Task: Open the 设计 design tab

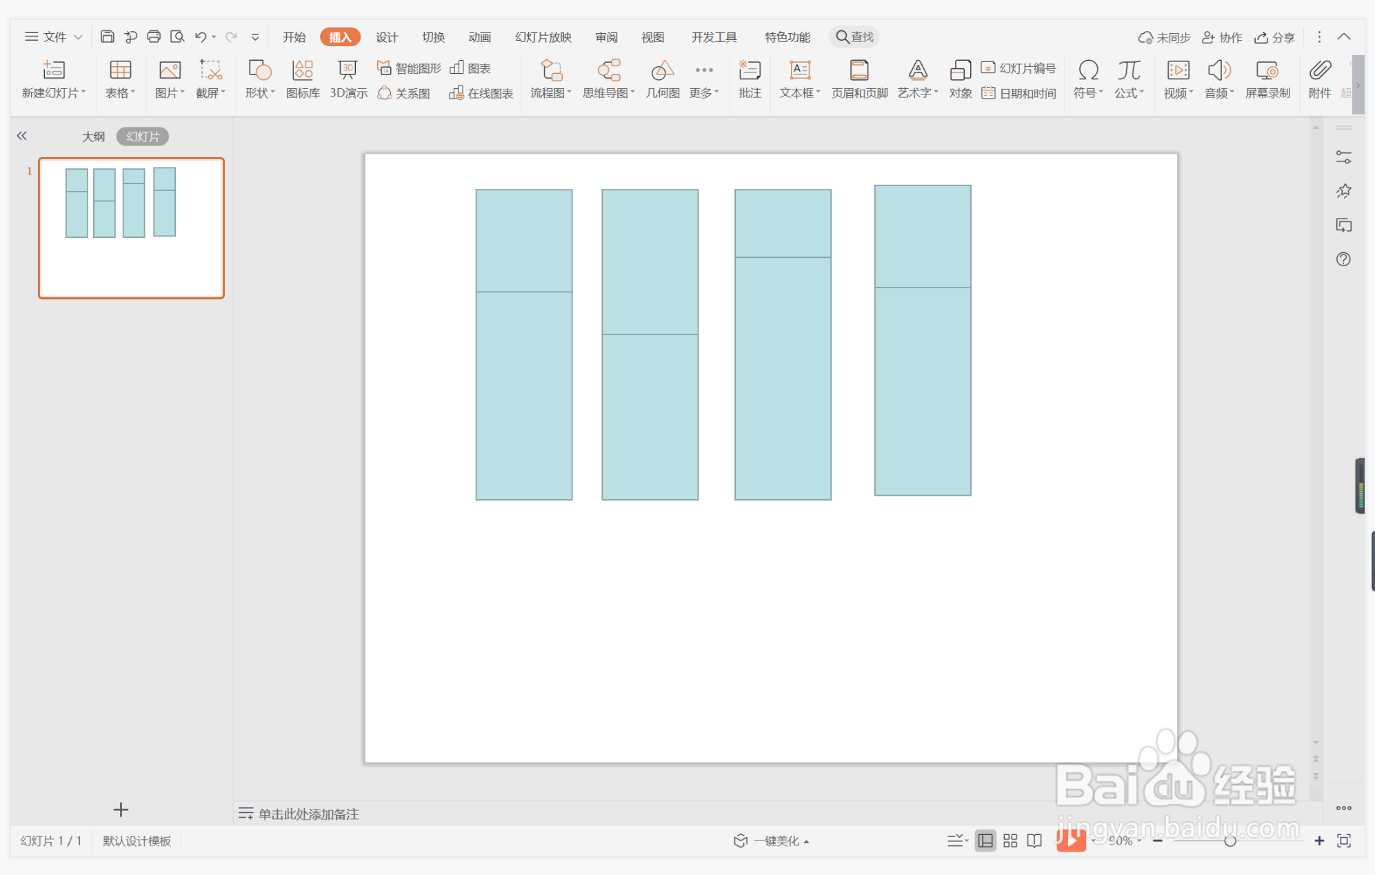Action: (386, 37)
